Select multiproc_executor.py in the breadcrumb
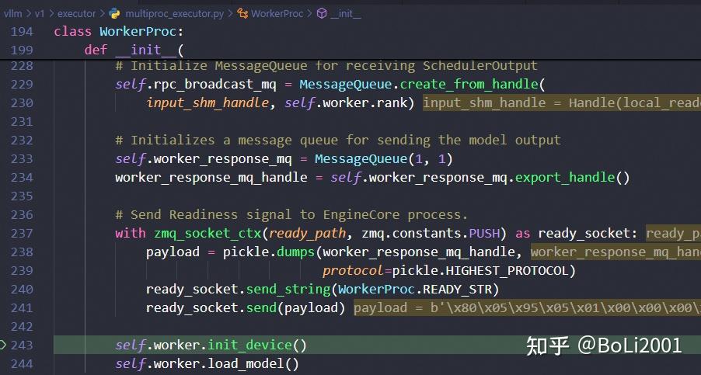701x375 pixels. 174,14
